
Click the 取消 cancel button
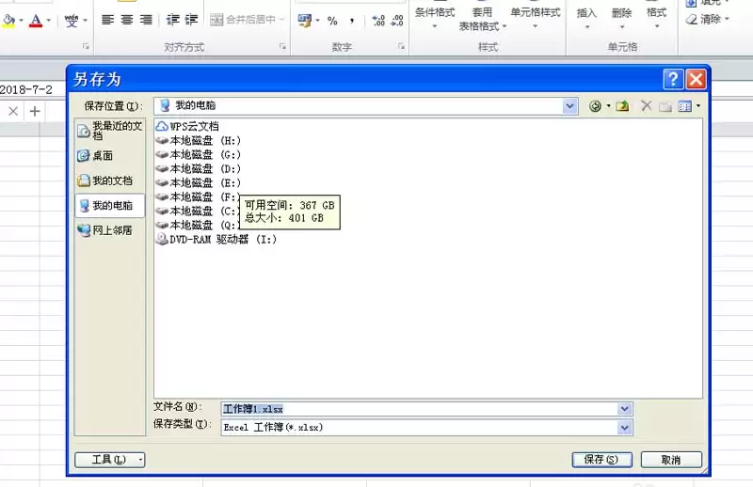point(671,460)
